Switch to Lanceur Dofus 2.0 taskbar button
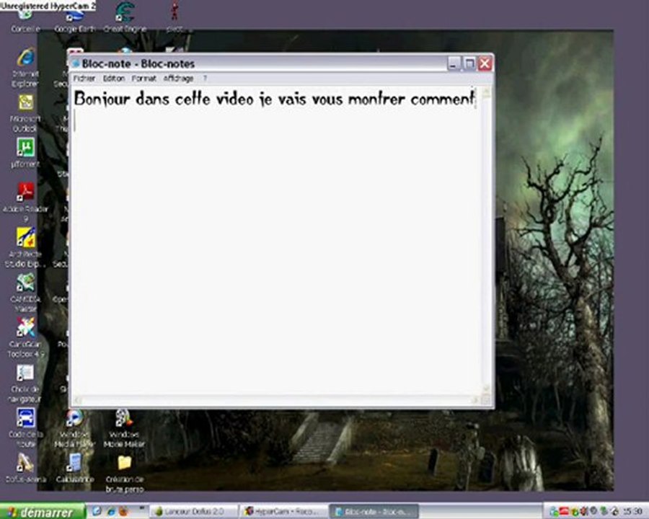 click(193, 512)
